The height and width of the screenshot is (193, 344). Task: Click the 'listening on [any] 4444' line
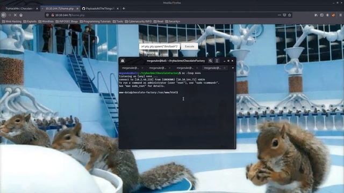pyautogui.click(x=138, y=76)
